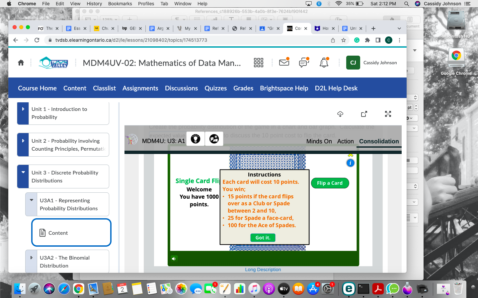Click the download topic cloud icon
This screenshot has width=478, height=298.
point(340,114)
